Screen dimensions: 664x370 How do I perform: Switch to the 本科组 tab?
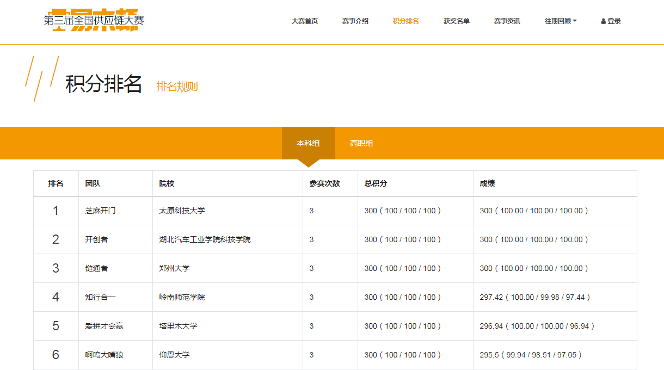pyautogui.click(x=308, y=144)
